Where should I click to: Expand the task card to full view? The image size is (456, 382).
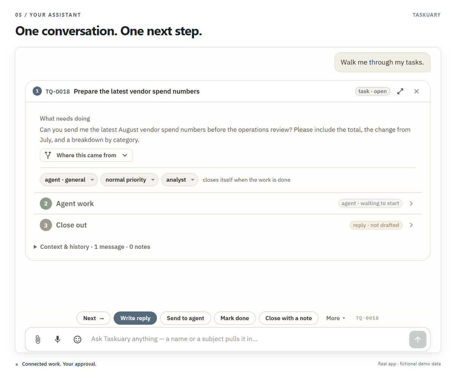tap(400, 91)
